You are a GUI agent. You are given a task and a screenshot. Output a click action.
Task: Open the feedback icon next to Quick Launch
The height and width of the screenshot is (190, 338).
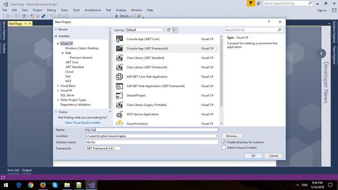point(259,3)
